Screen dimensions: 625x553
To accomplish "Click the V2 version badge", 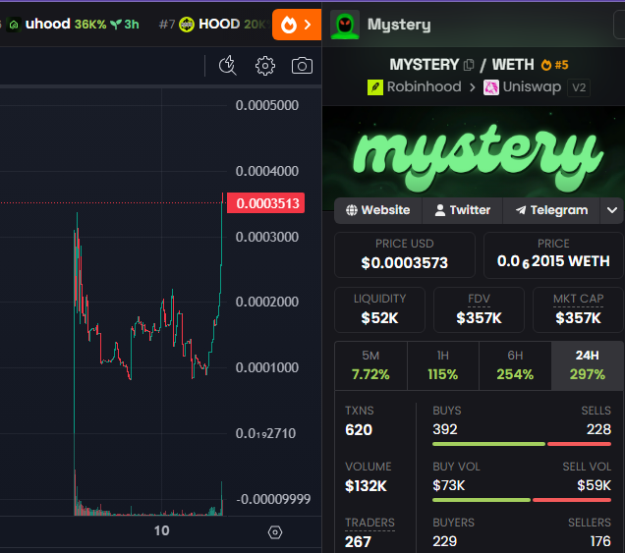I will click(x=579, y=87).
